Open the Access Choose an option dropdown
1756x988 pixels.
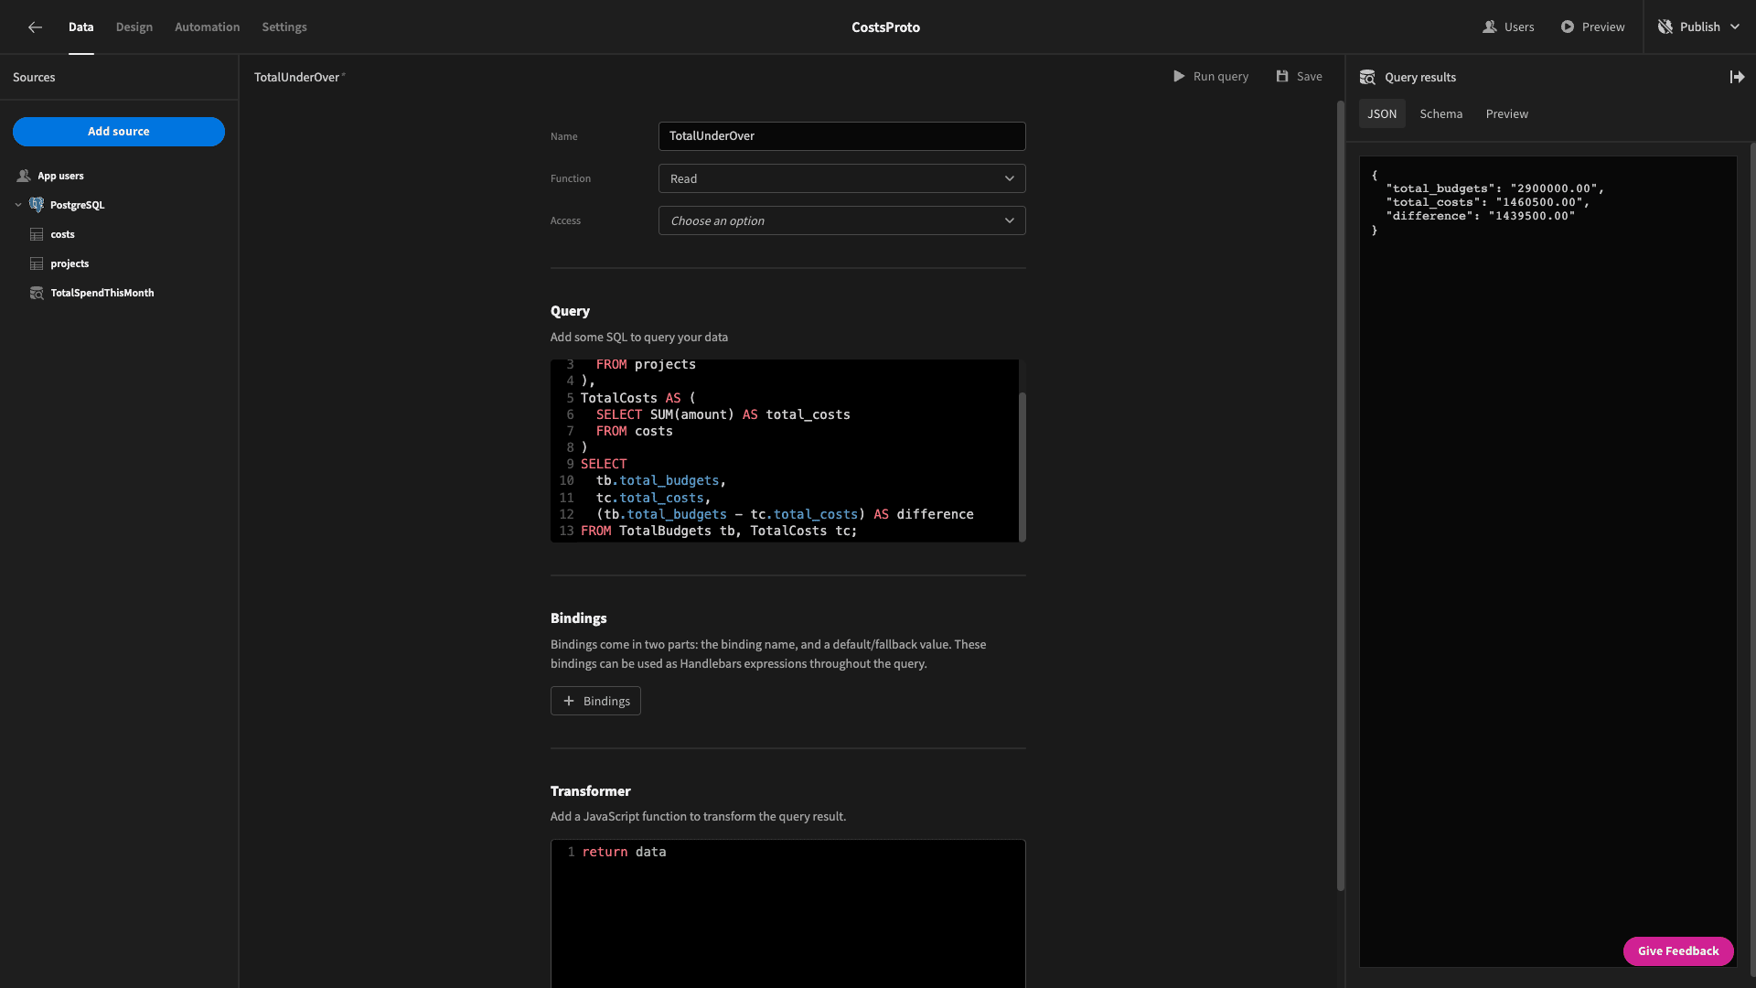pyautogui.click(x=841, y=220)
